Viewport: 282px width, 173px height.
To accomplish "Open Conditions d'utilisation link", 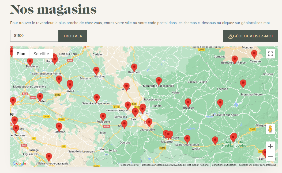I will tap(224, 165).
